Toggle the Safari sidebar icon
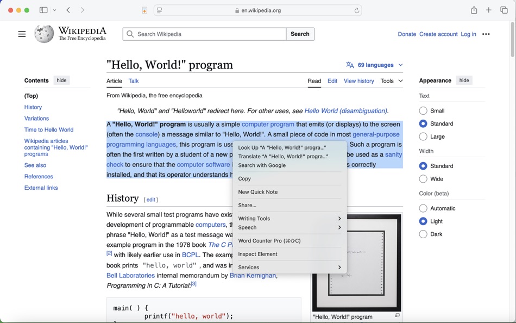 (43, 10)
